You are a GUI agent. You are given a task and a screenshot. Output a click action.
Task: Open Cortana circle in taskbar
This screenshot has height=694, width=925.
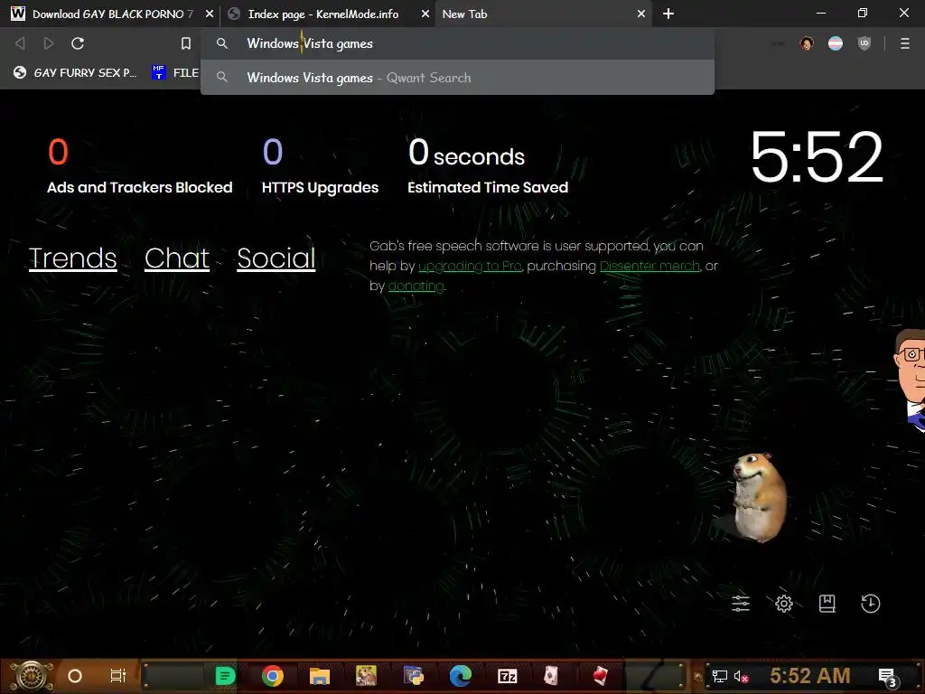click(x=75, y=676)
